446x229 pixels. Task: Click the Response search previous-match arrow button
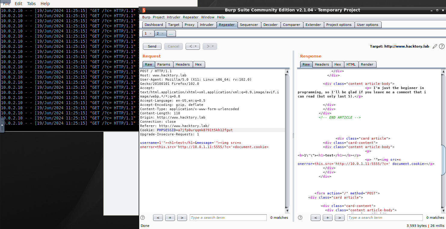pyautogui.click(x=315, y=218)
